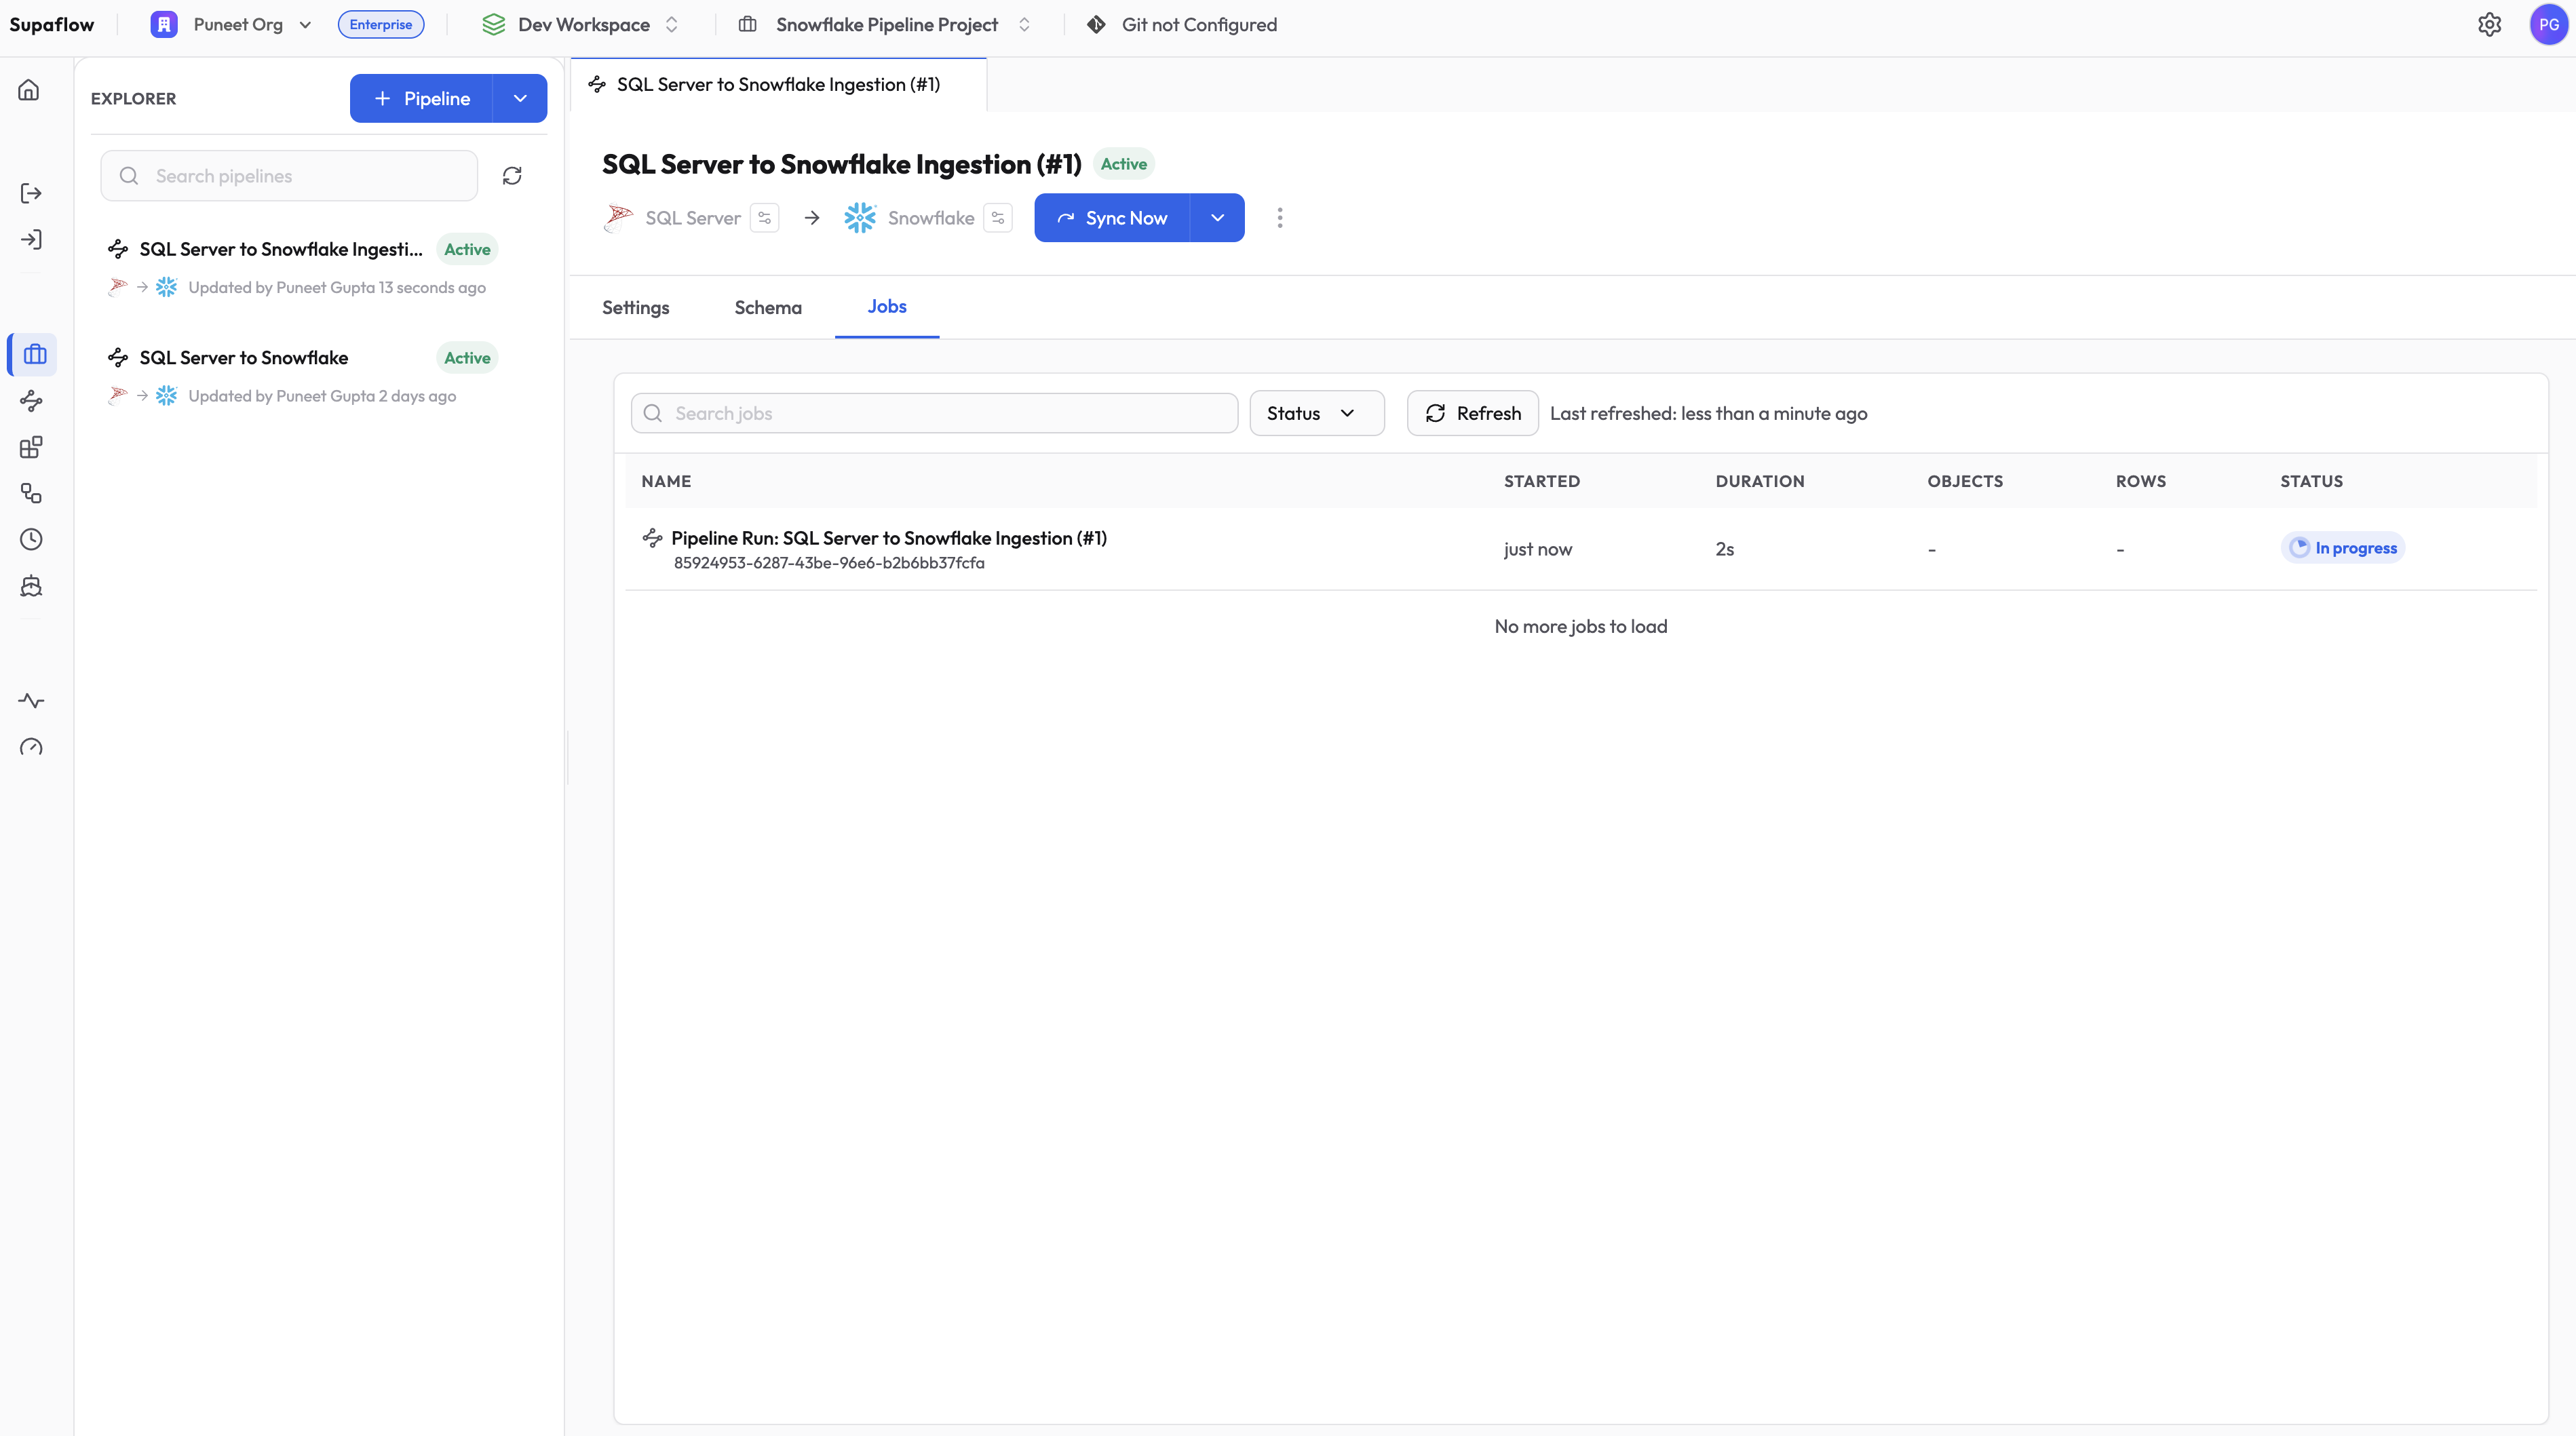This screenshot has height=1436, width=2576.
Task: Switch to the Schema tab
Action: pos(767,308)
